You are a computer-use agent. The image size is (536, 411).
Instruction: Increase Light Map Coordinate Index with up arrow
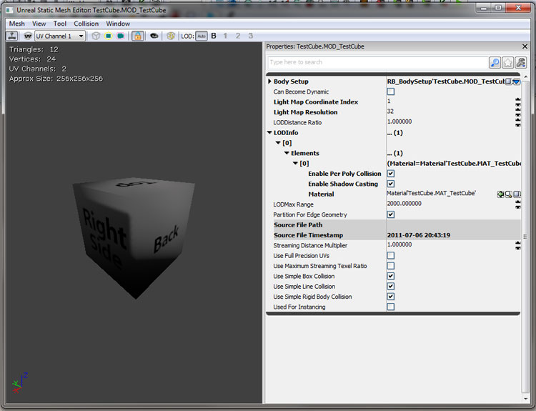(518, 99)
